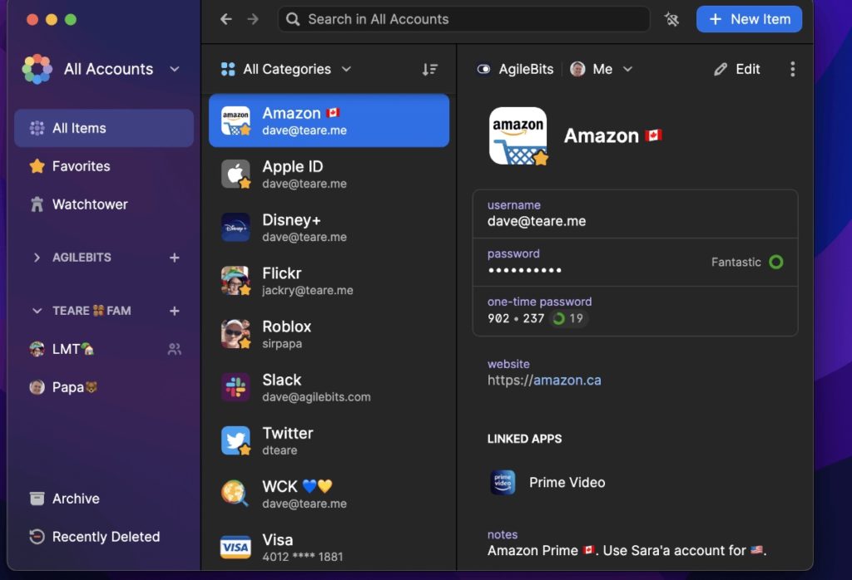Expand the AGILEBITS account section
Image resolution: width=852 pixels, height=580 pixels.
(x=37, y=258)
